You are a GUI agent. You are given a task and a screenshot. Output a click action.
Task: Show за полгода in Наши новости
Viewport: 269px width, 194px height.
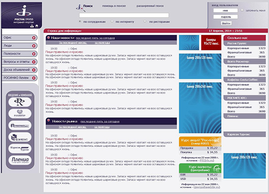(x=102, y=43)
